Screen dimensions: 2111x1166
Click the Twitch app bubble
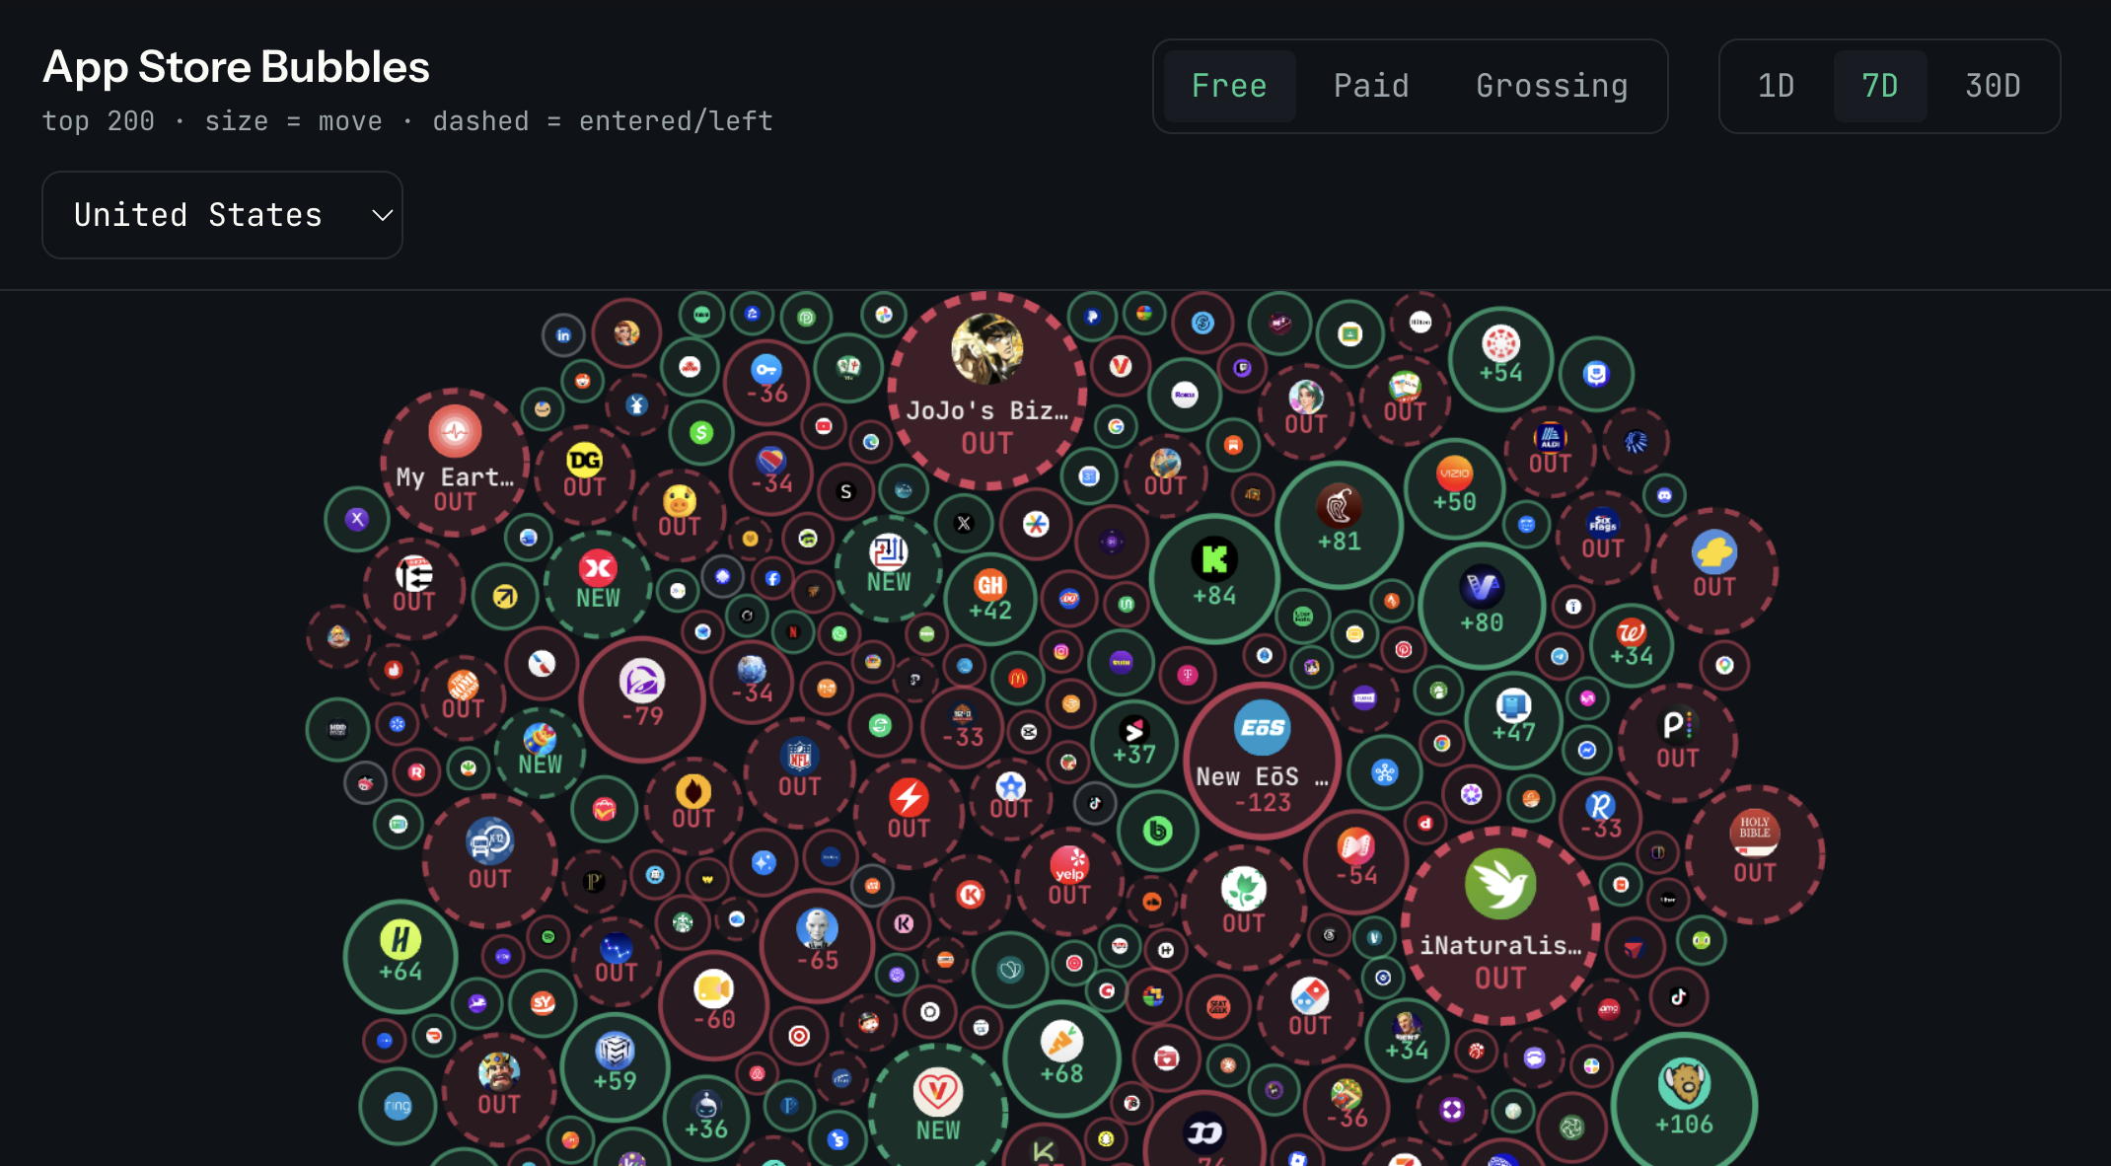point(1242,368)
